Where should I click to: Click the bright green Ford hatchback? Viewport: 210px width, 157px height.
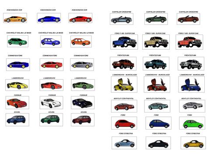pos(192,123)
